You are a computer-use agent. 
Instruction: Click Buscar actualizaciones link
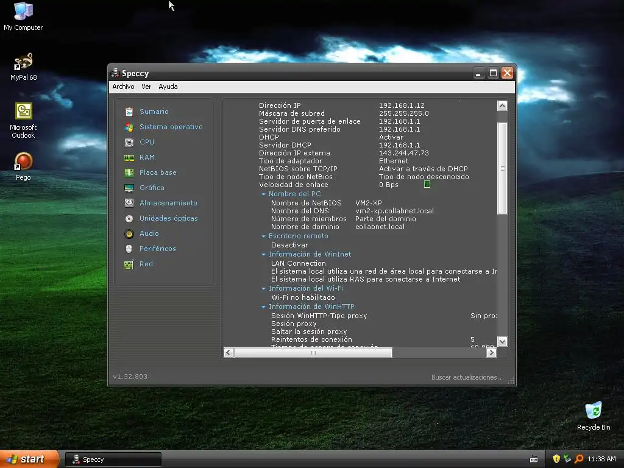tap(467, 377)
